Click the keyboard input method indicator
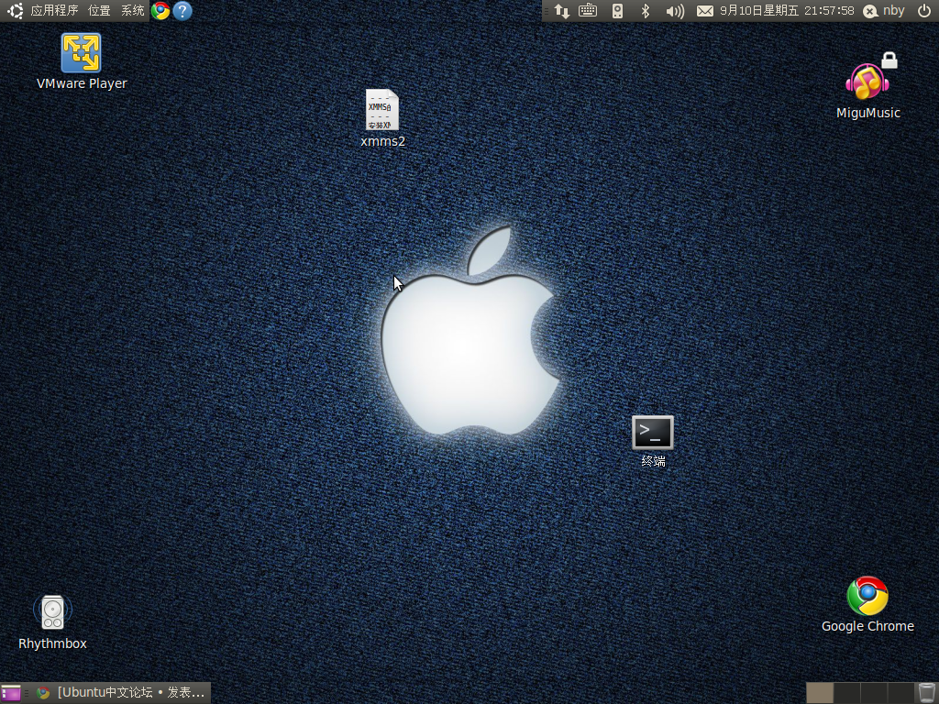The height and width of the screenshot is (704, 939). point(588,11)
